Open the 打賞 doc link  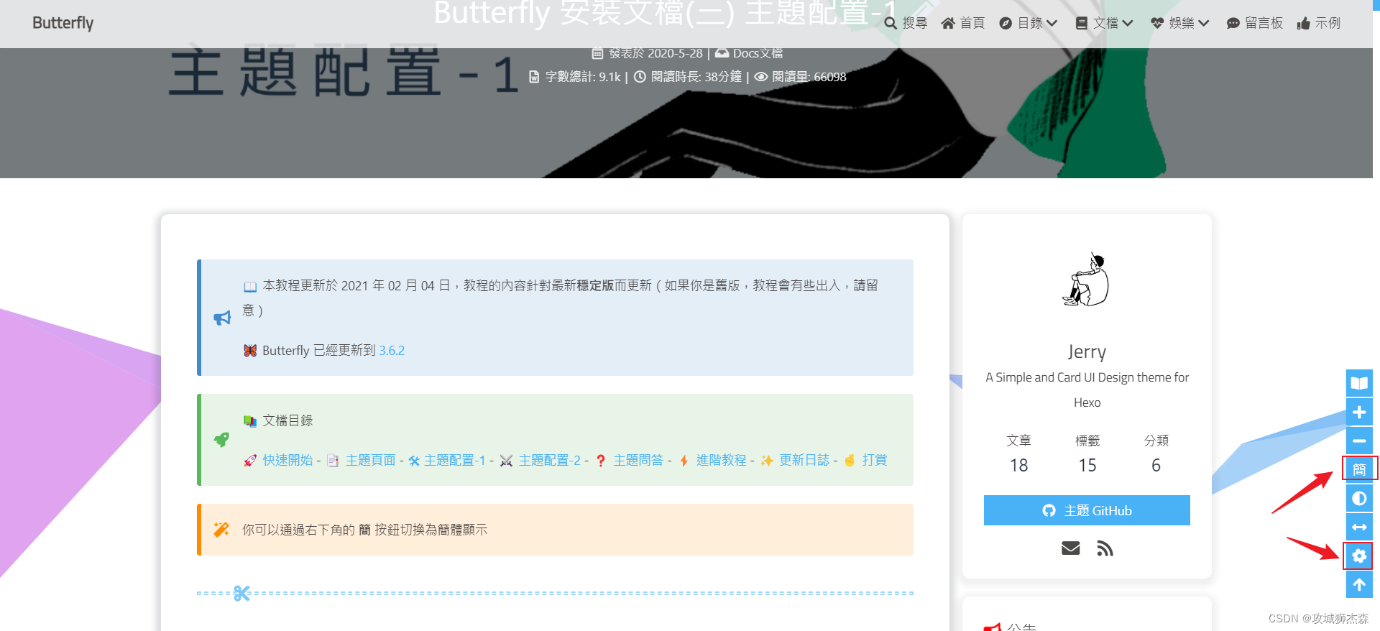point(875,460)
